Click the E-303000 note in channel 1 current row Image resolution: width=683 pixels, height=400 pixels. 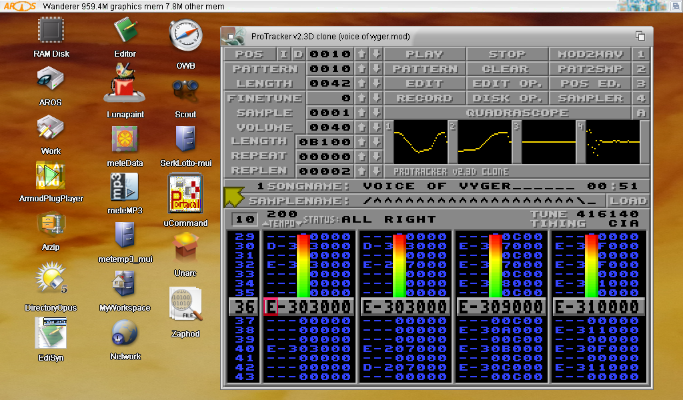pos(308,307)
